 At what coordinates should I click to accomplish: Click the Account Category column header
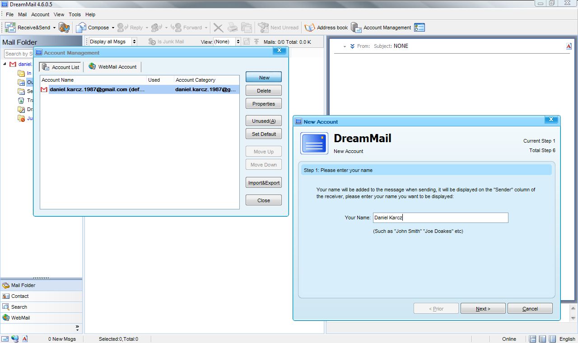point(206,80)
